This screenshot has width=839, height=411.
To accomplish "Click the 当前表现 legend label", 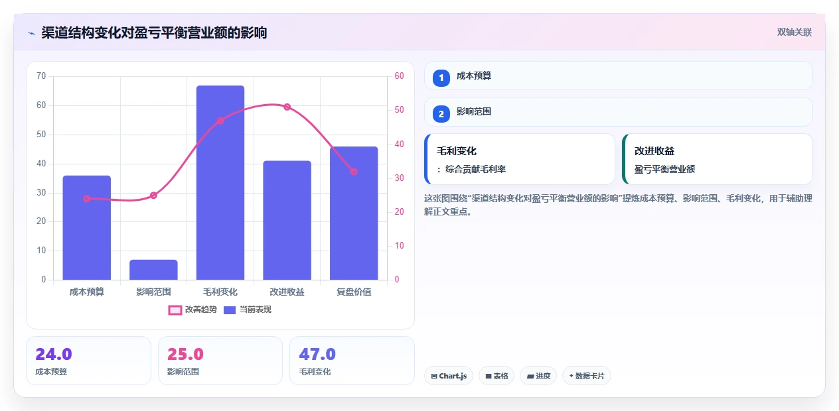I will point(256,310).
